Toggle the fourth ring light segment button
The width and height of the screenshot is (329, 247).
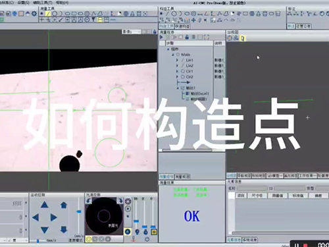(108, 239)
